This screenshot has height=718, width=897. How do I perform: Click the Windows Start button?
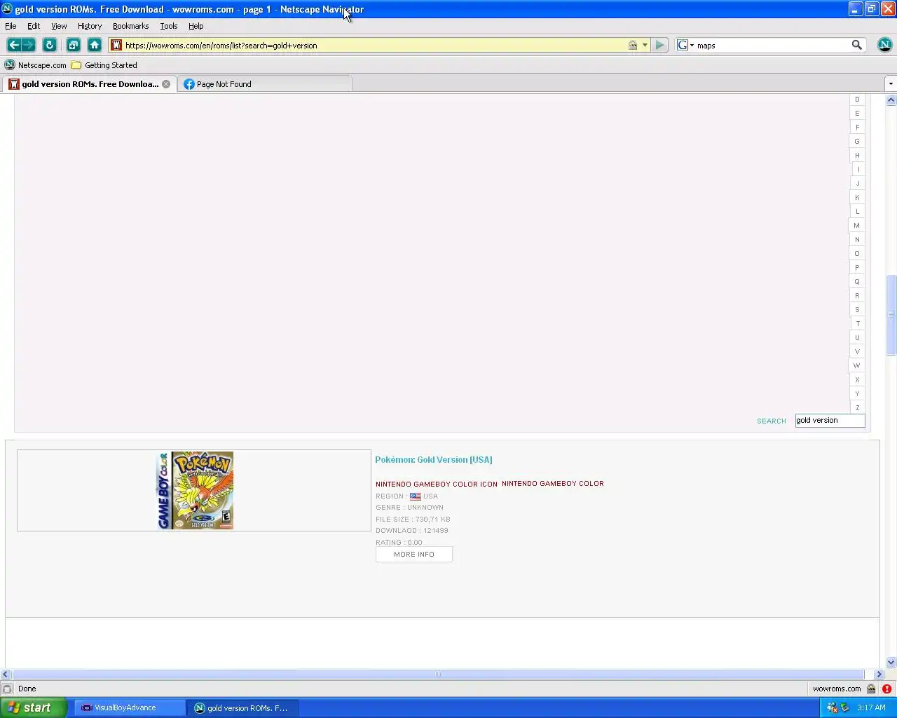tap(33, 707)
